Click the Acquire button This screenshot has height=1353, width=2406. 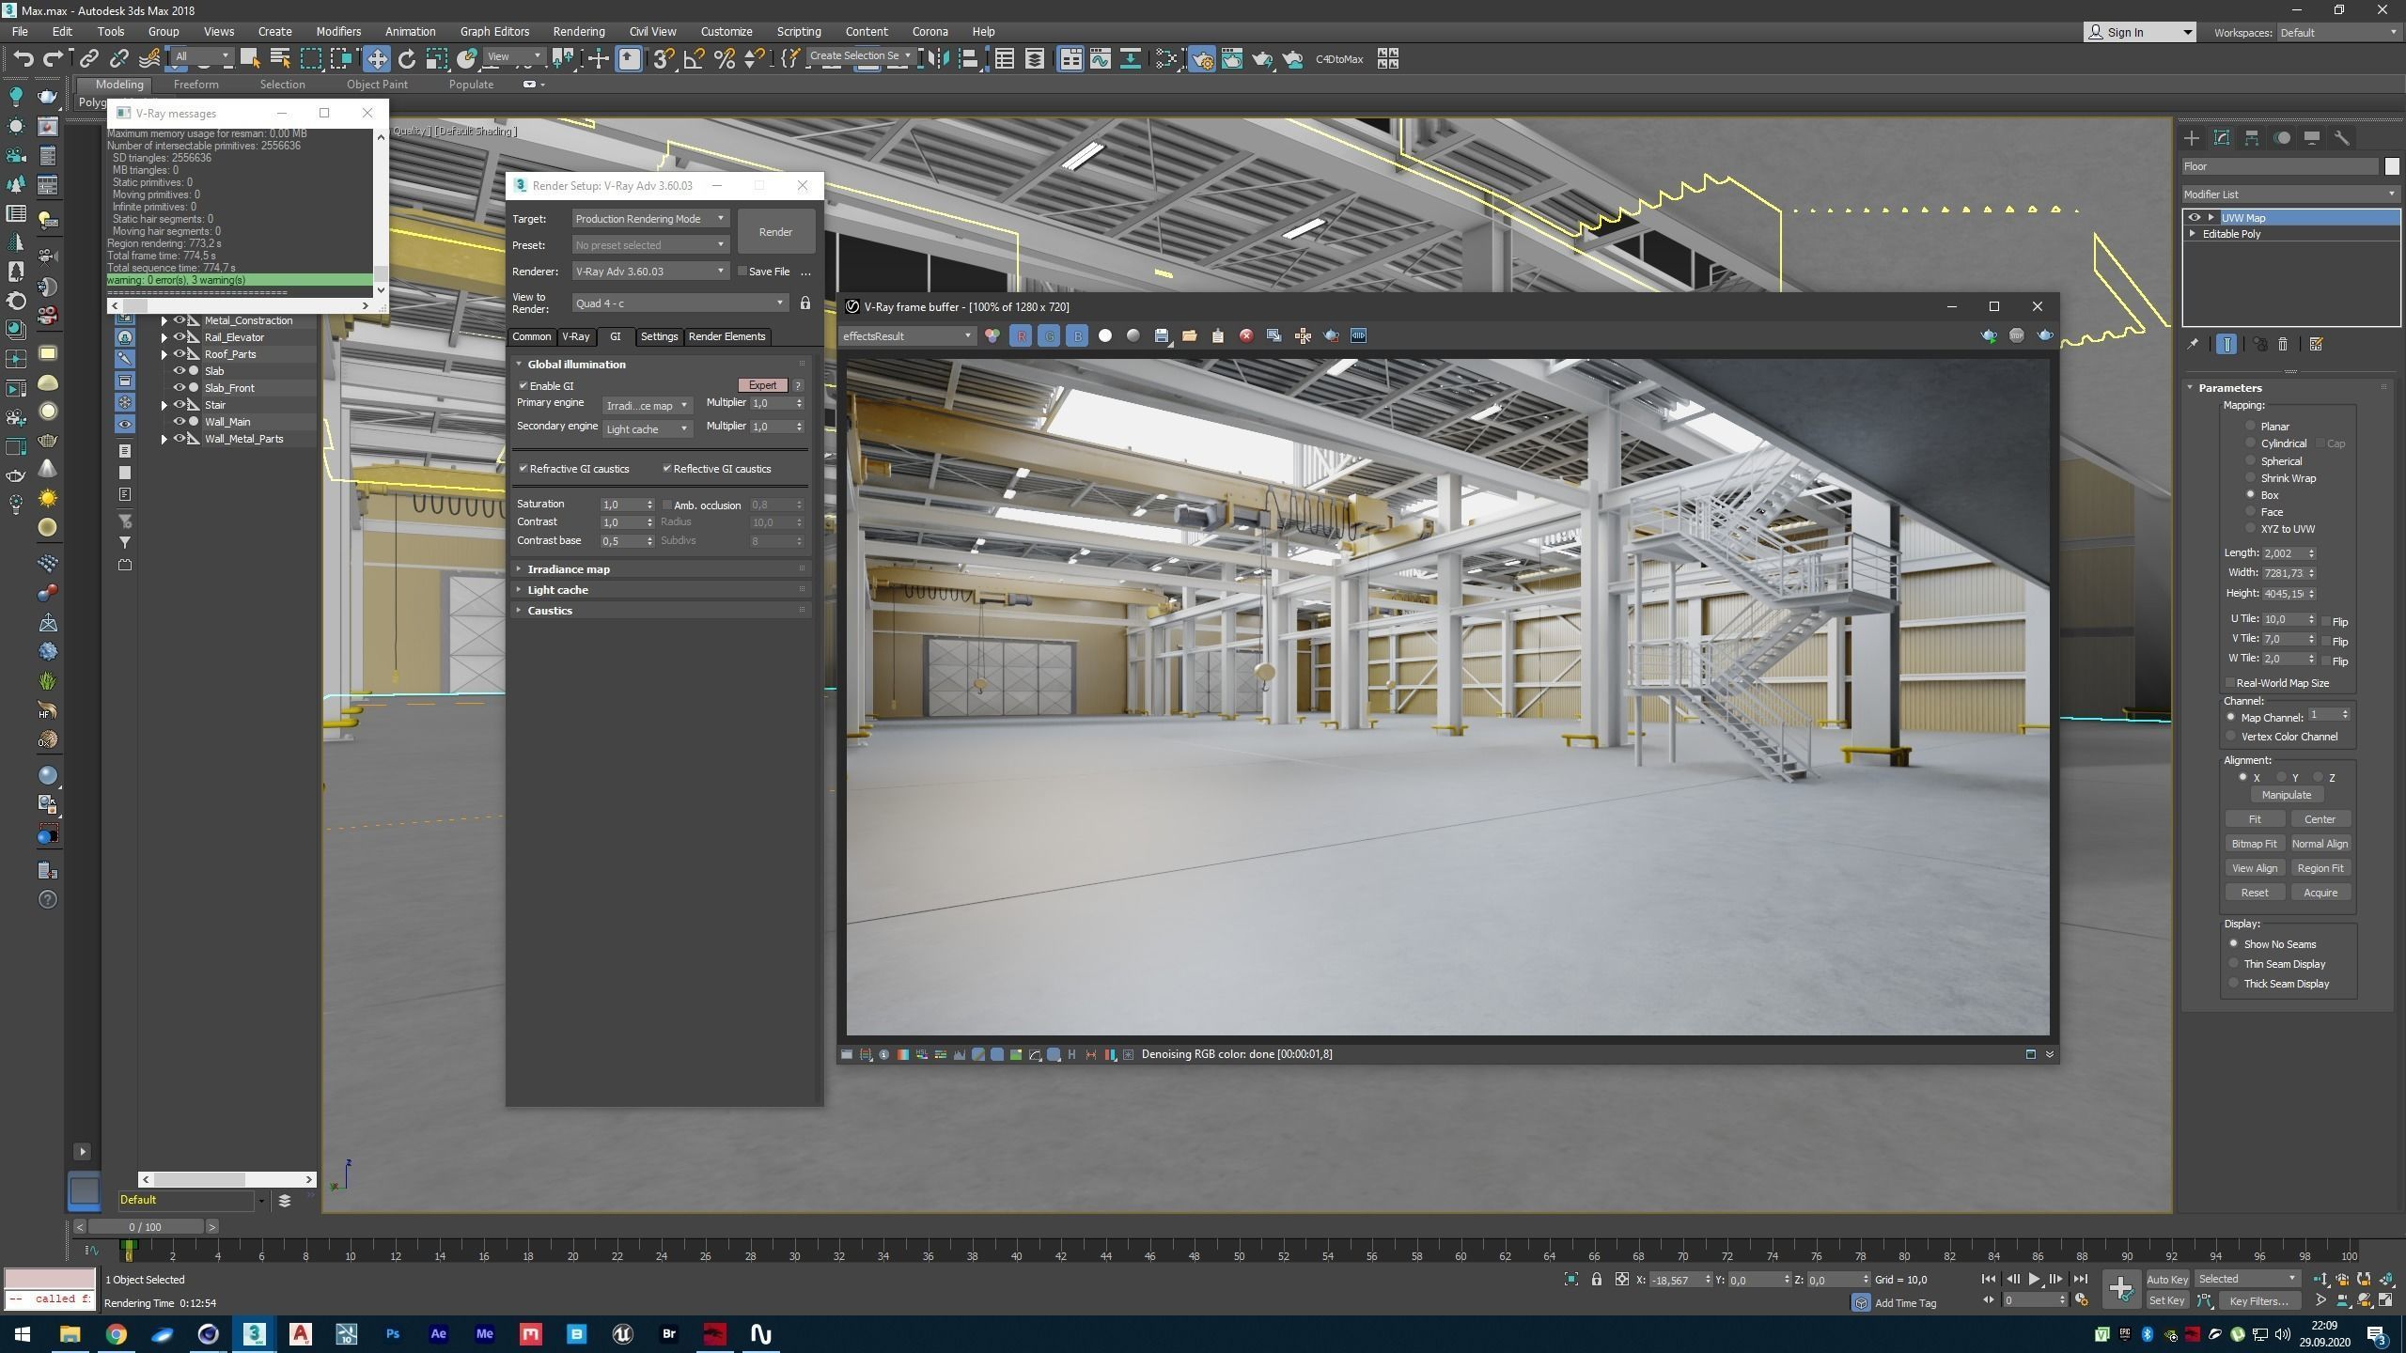(x=2320, y=893)
